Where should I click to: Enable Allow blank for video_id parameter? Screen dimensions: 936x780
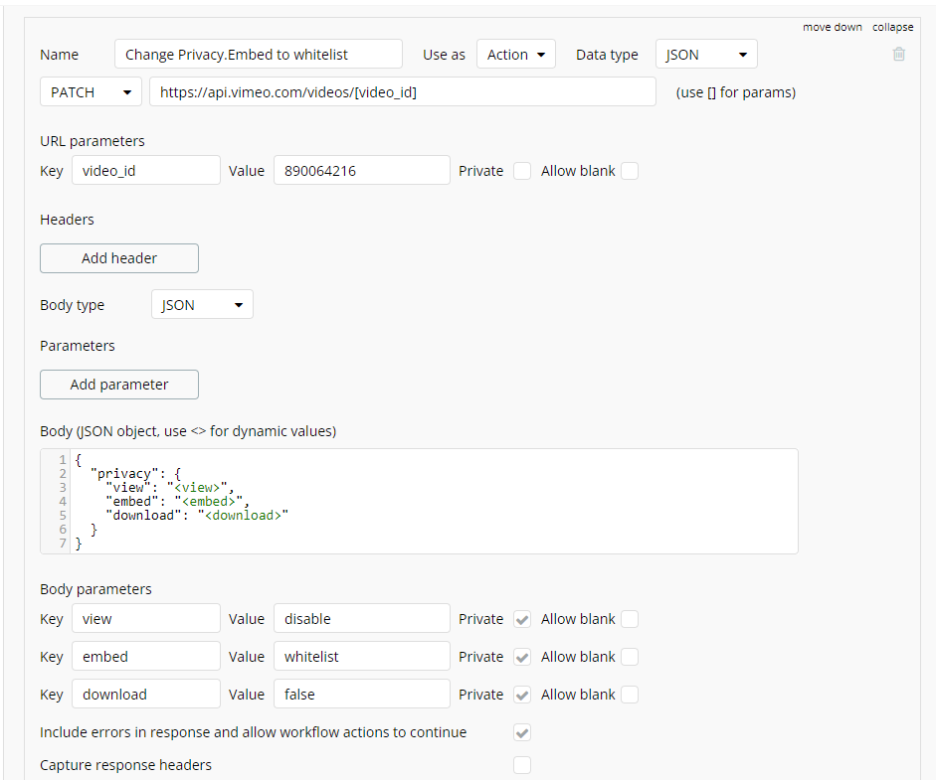click(630, 171)
